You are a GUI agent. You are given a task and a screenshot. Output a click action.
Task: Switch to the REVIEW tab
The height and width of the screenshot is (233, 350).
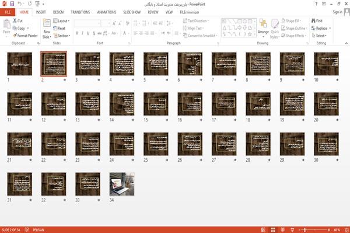[153, 12]
